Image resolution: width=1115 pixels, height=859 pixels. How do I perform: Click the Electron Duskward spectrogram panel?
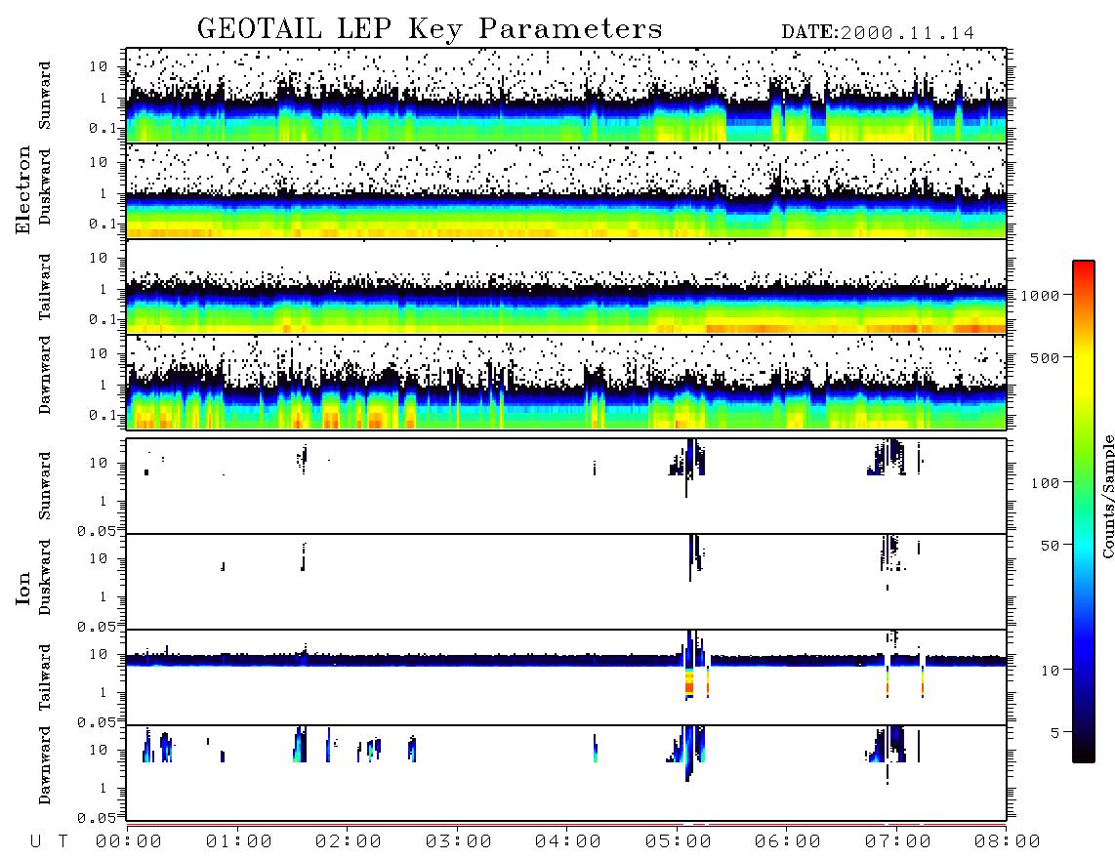(x=566, y=190)
